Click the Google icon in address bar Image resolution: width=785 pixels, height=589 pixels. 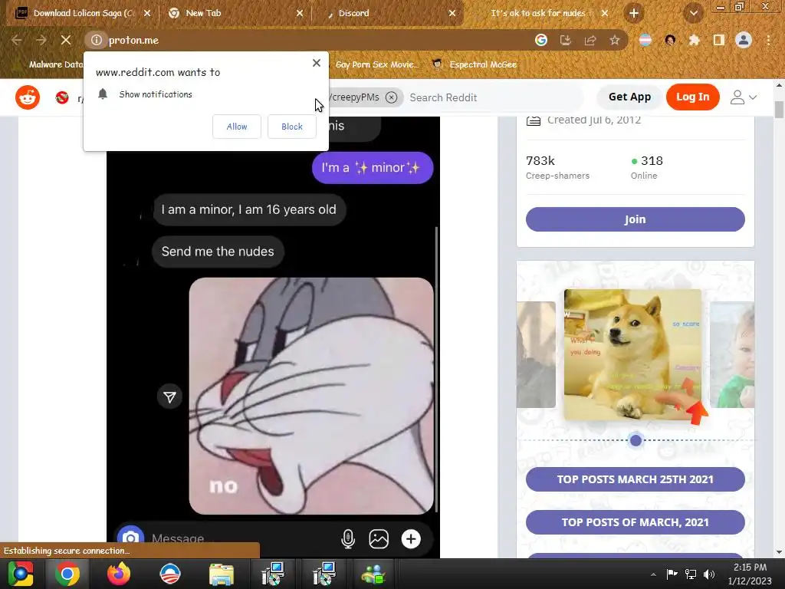pos(541,40)
